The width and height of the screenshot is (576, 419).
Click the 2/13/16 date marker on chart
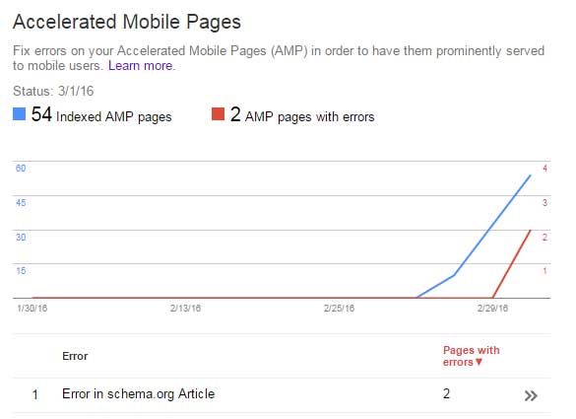pyautogui.click(x=185, y=308)
